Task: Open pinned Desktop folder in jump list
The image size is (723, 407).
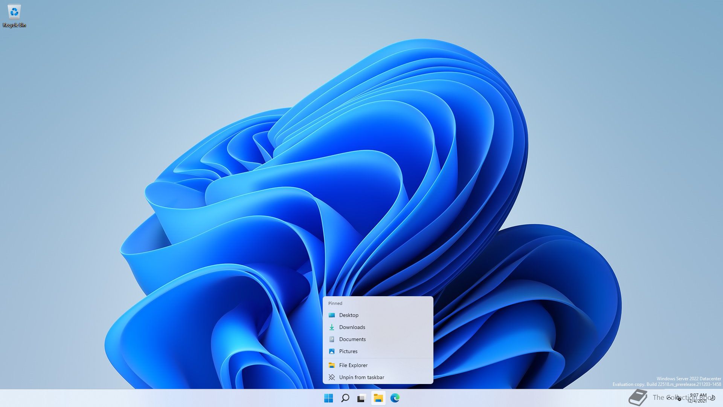Action: click(x=349, y=315)
